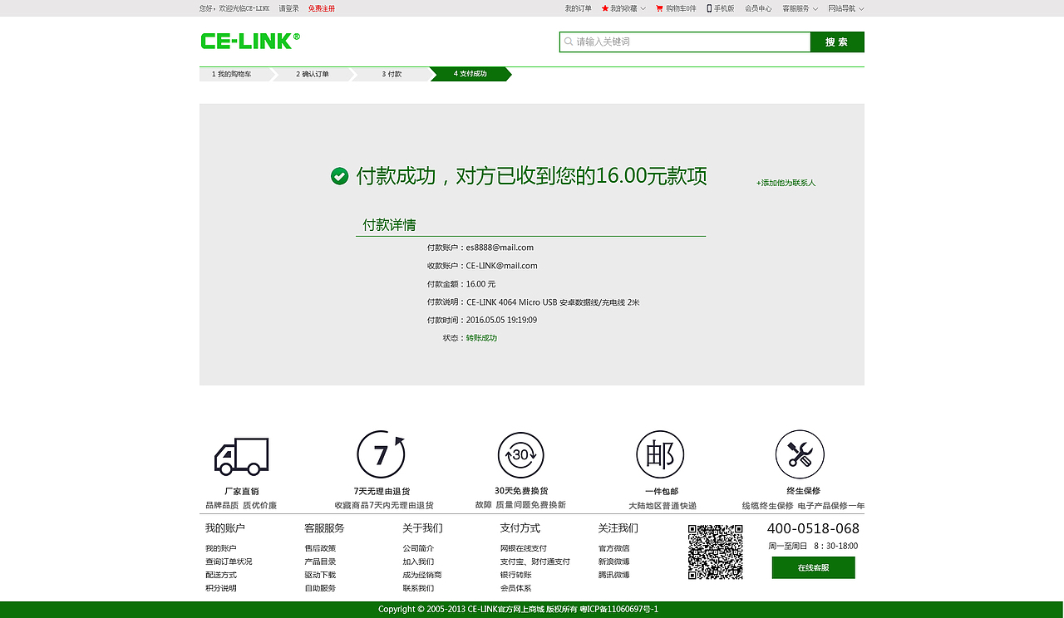Viewport: 1064px width, 618px height.
Task: Click the CE-LINK 4064 Micro USB description text
Action: point(553,302)
